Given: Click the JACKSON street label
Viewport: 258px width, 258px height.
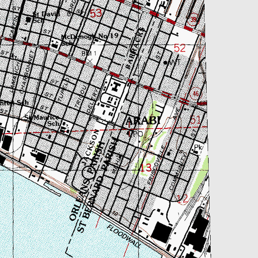Looking at the screenshot, I should (91, 147).
